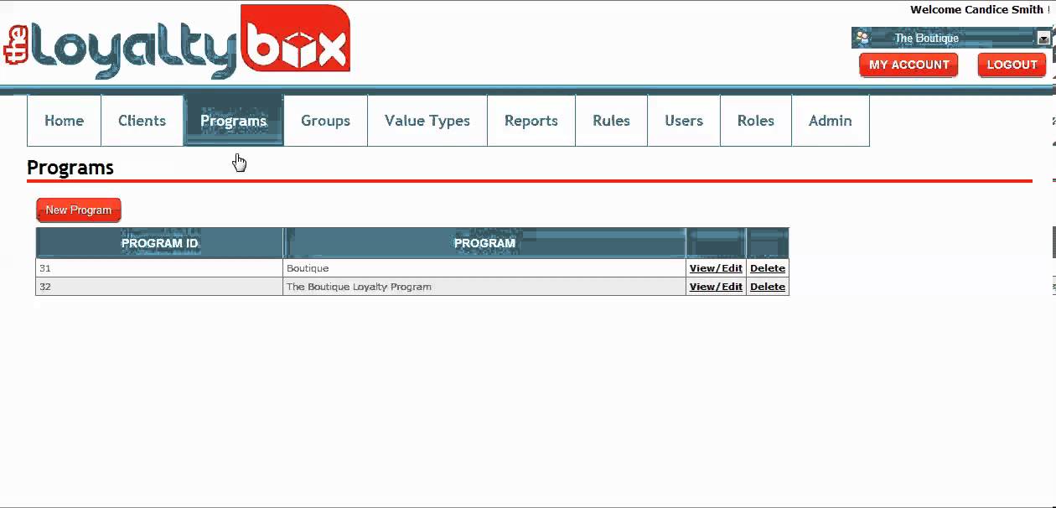The image size is (1056, 508).
Task: Switch to the Groups tab
Action: click(325, 121)
